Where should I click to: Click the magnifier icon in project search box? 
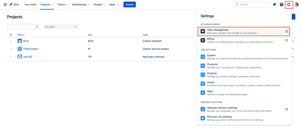[x=37, y=27]
